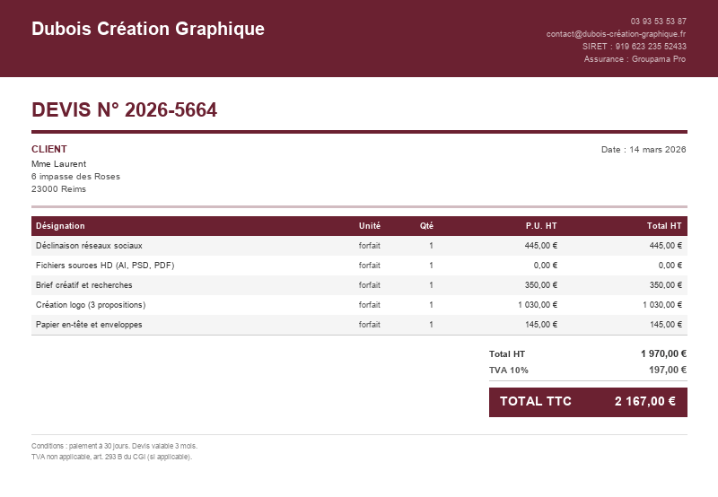Click the date 14 mars 2026
The width and height of the screenshot is (718, 497).
(x=658, y=150)
